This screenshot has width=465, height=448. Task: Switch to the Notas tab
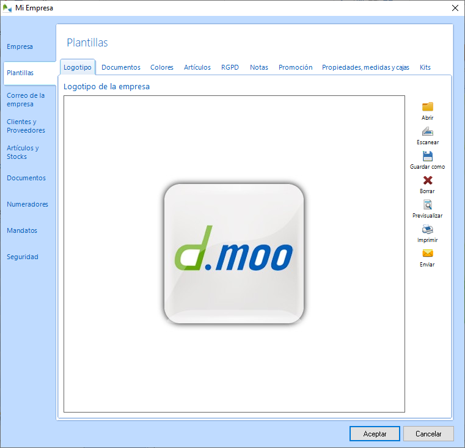[x=259, y=67]
